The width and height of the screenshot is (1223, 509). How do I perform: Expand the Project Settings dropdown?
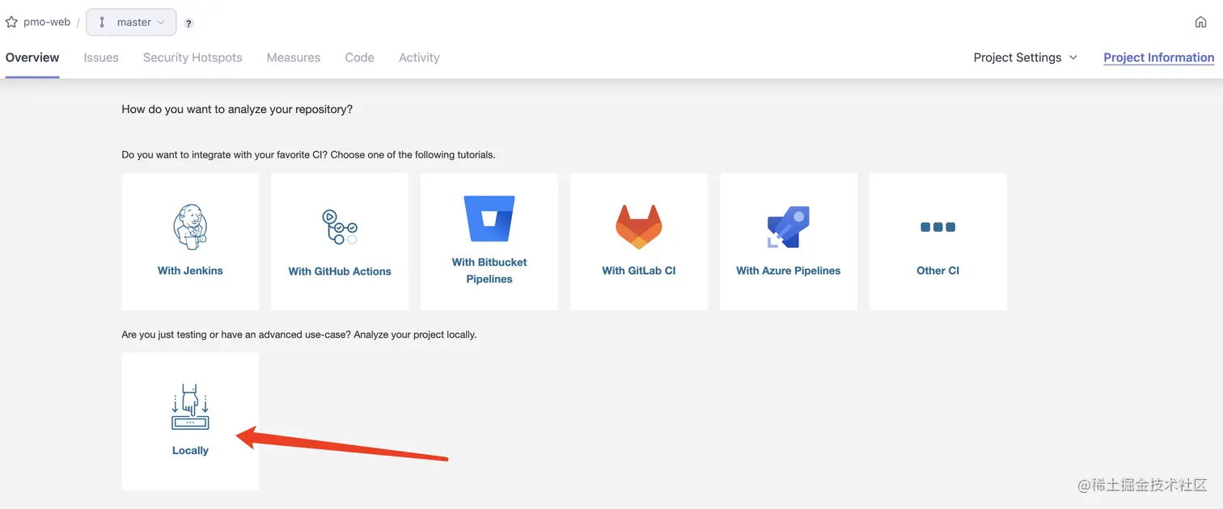(1026, 57)
